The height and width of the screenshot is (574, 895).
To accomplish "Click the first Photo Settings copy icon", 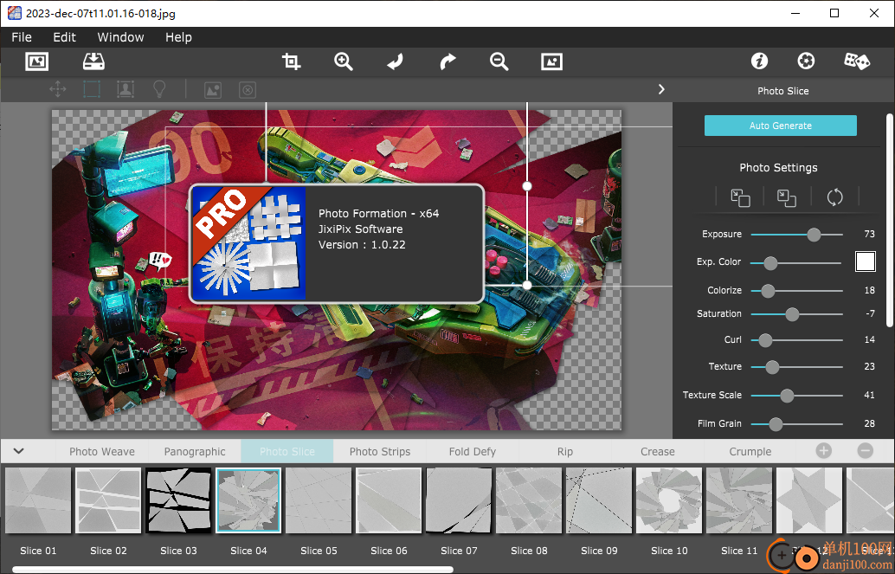I will 740,197.
